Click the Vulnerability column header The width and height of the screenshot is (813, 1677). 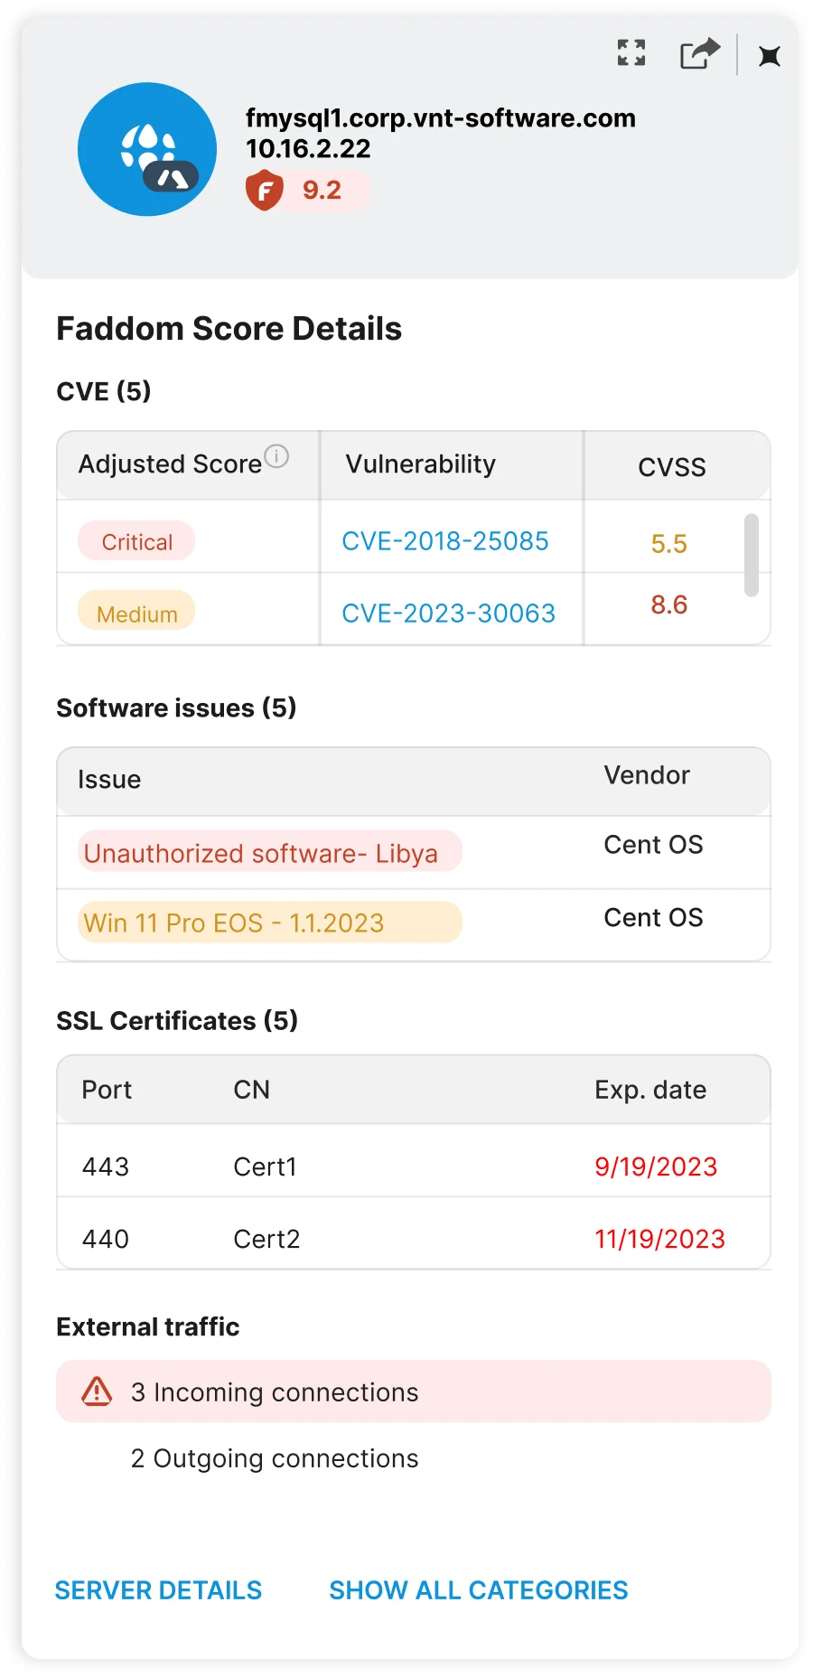[421, 464]
